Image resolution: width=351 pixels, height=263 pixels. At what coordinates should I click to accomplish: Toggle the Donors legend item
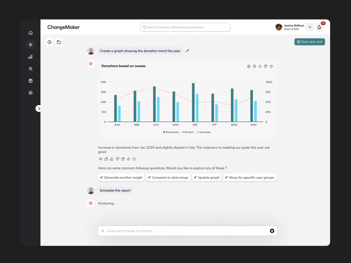point(188,132)
